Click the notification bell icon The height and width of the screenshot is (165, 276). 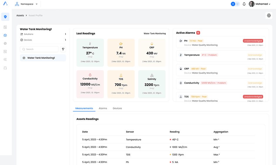244,4
